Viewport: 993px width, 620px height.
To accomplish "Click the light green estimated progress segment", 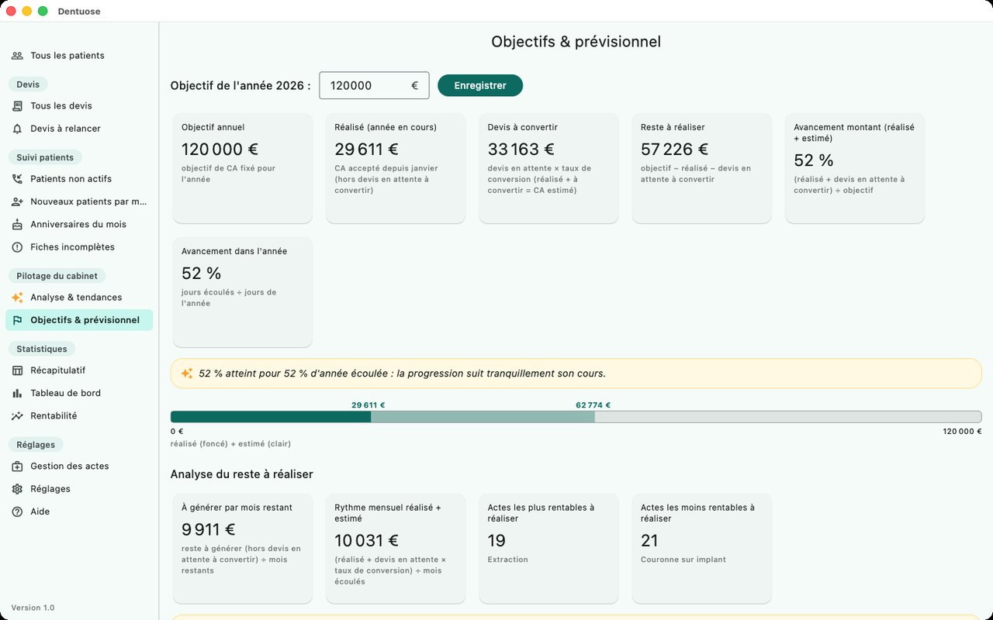I will [x=483, y=417].
